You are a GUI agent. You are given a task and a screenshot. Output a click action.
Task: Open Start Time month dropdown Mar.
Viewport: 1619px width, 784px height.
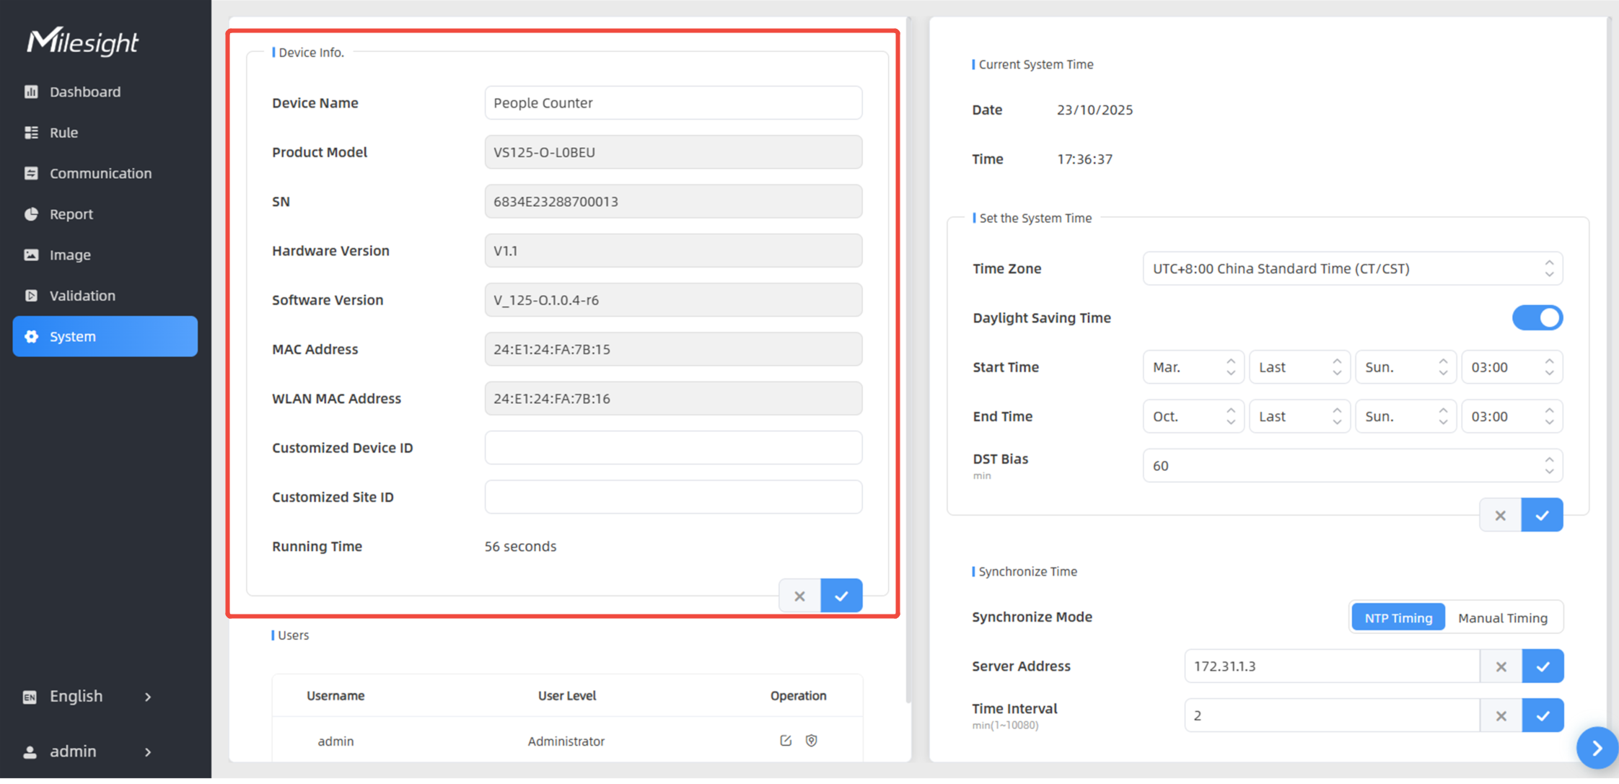[1193, 367]
